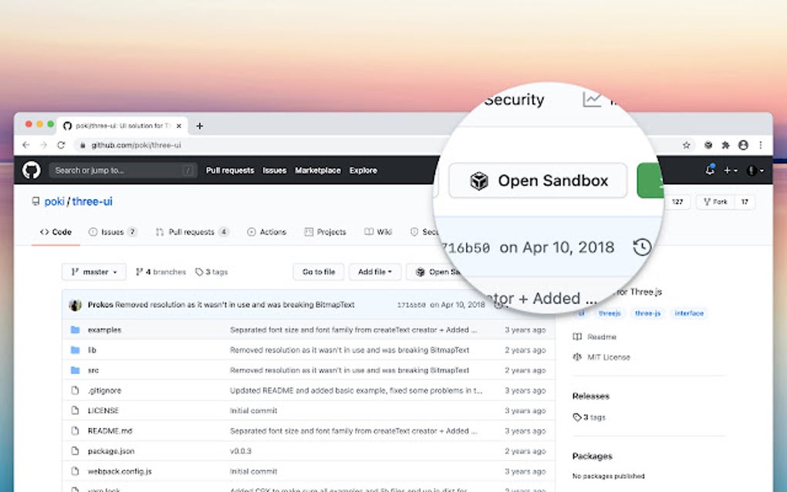Open v0.0.3 commit message link

(241, 451)
